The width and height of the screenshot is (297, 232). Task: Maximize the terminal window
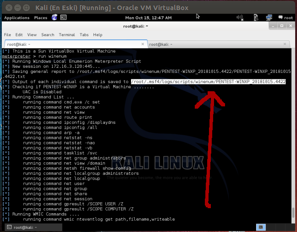(282, 26)
